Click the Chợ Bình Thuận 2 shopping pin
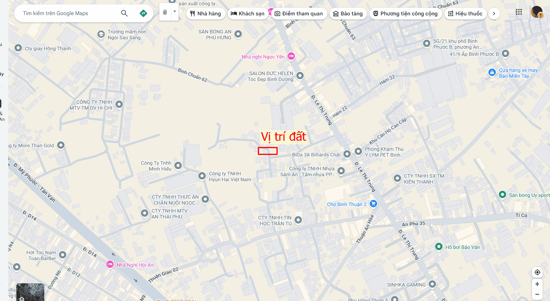 373,204
